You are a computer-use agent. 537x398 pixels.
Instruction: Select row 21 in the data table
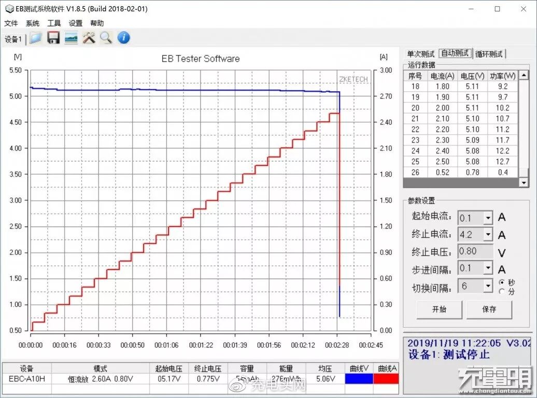tap(461, 119)
